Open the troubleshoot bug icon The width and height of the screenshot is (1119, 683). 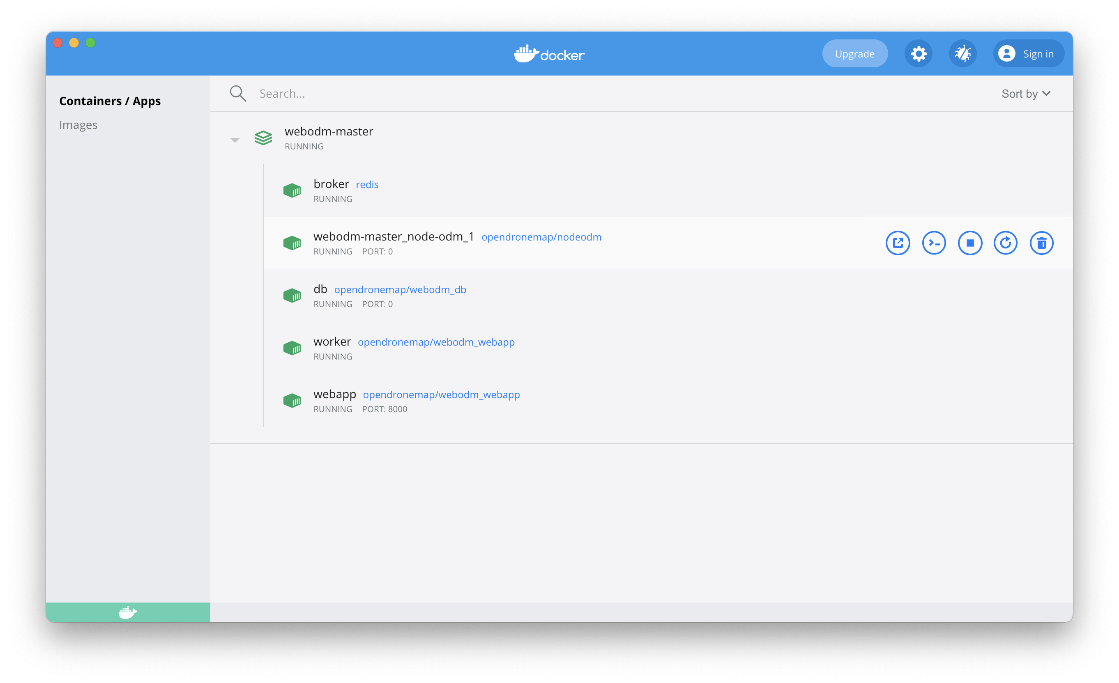(x=962, y=54)
